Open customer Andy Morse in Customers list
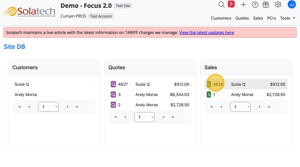Image resolution: width=300 pixels, height=167 pixels. (x=26, y=94)
